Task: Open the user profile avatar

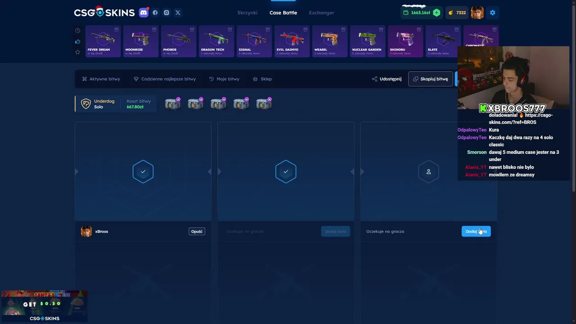Action: (477, 13)
